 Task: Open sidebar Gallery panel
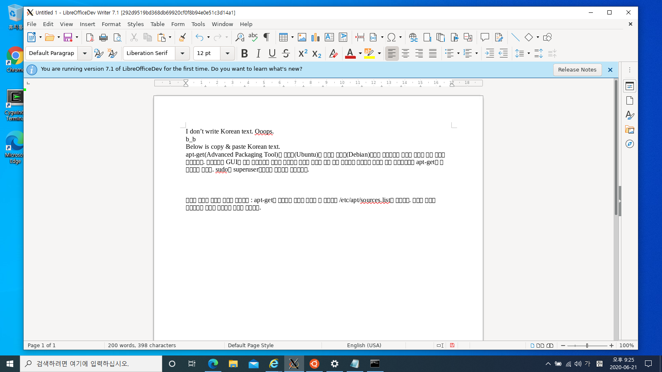630,129
